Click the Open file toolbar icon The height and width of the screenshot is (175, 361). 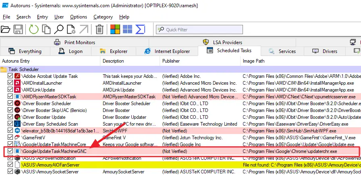(6, 29)
